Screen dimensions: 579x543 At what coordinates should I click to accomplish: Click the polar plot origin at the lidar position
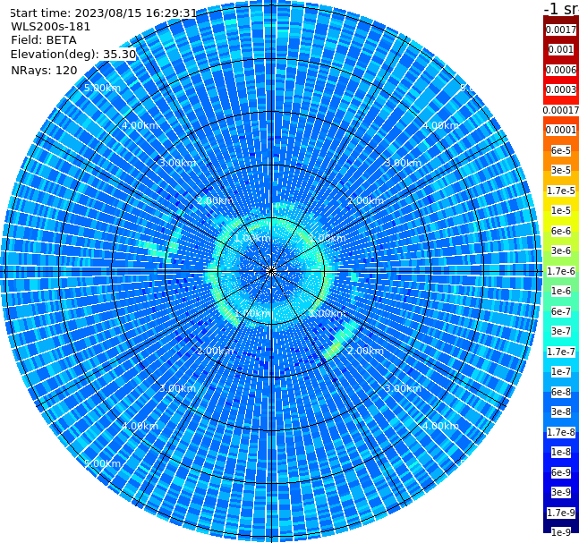(271, 271)
